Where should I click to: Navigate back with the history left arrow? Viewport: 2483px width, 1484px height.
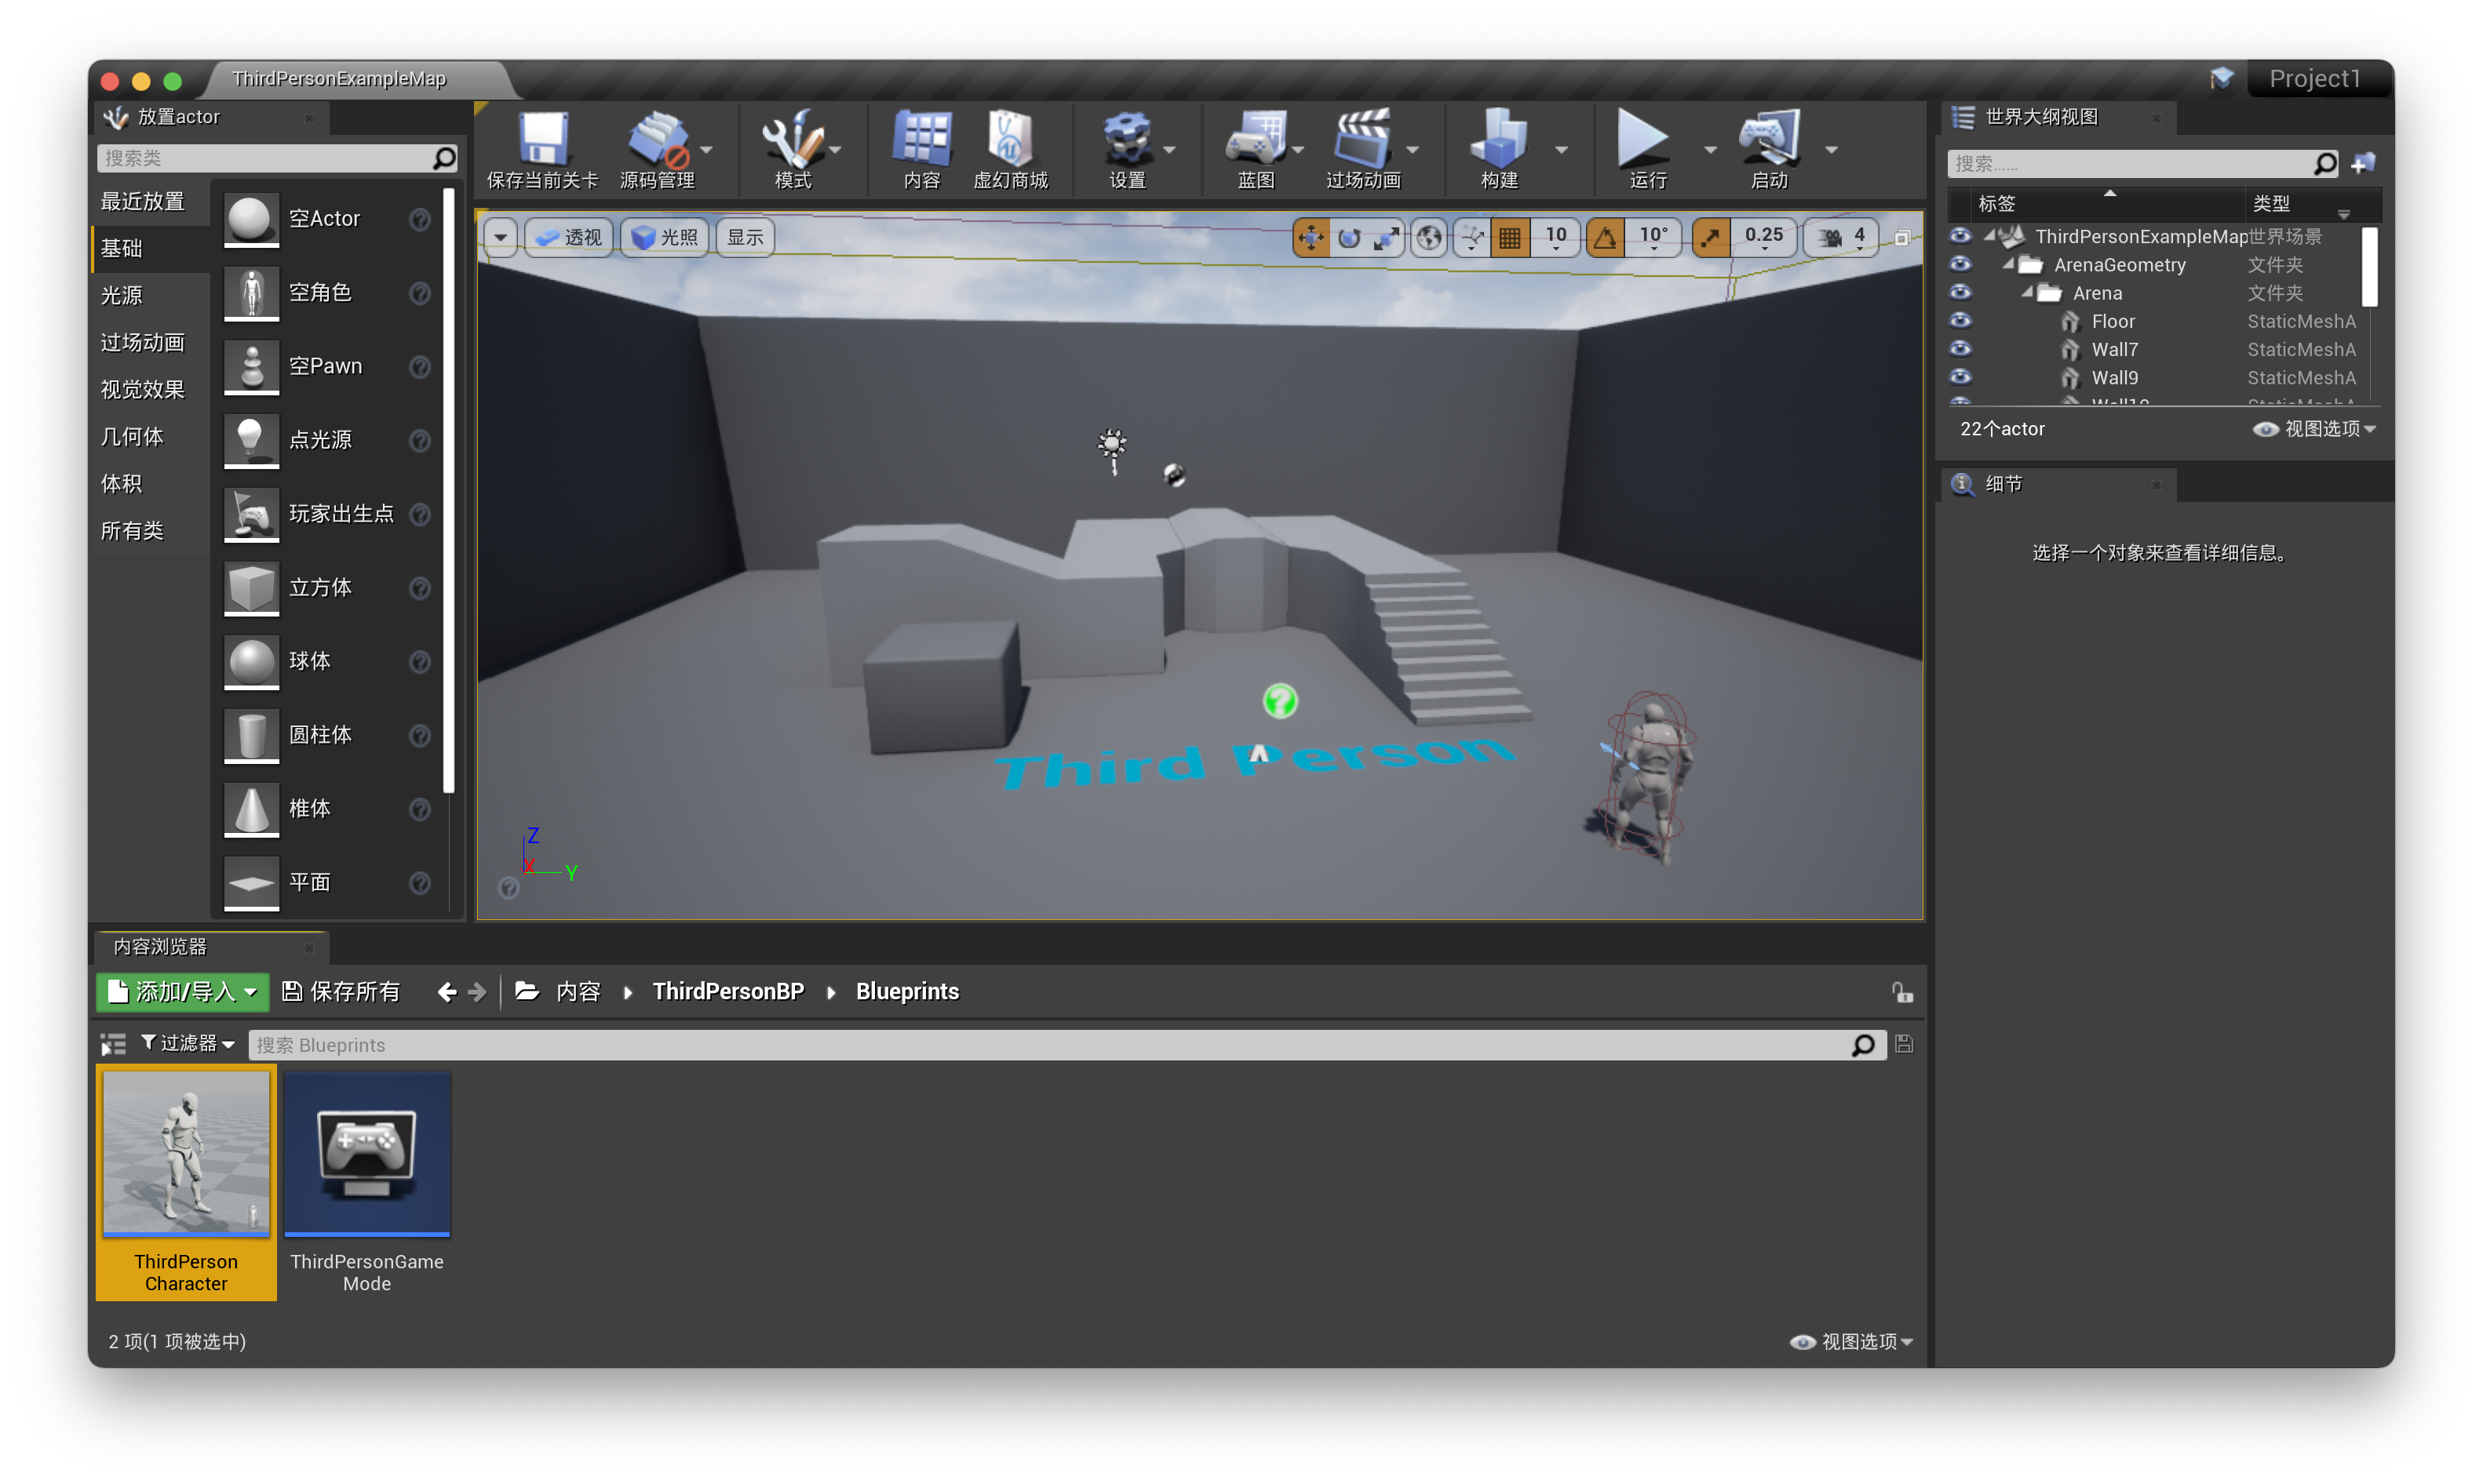click(x=447, y=991)
